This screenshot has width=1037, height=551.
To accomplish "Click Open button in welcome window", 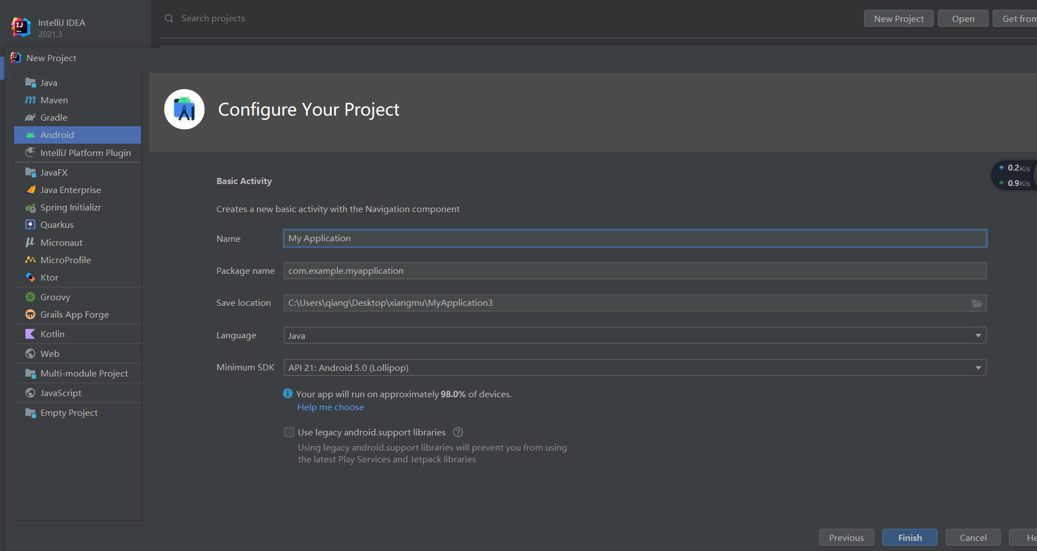I will [x=963, y=19].
